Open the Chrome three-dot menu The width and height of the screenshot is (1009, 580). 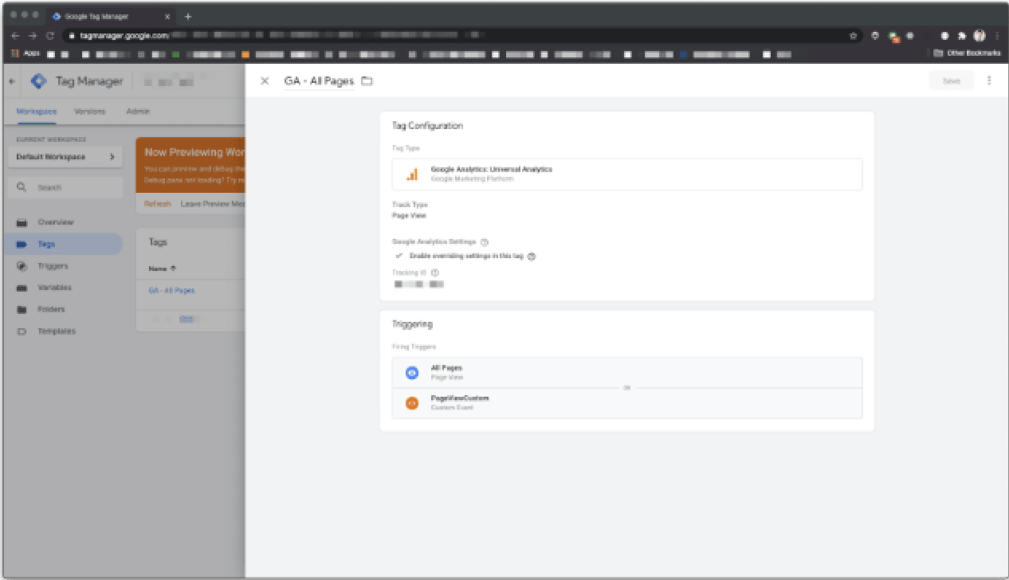tap(996, 36)
